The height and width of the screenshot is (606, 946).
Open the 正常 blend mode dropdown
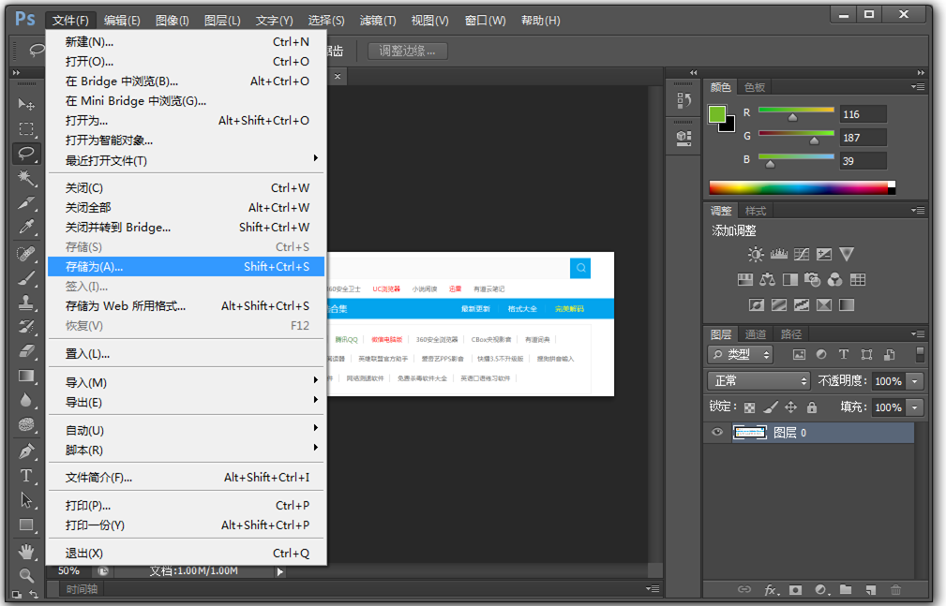pos(758,381)
